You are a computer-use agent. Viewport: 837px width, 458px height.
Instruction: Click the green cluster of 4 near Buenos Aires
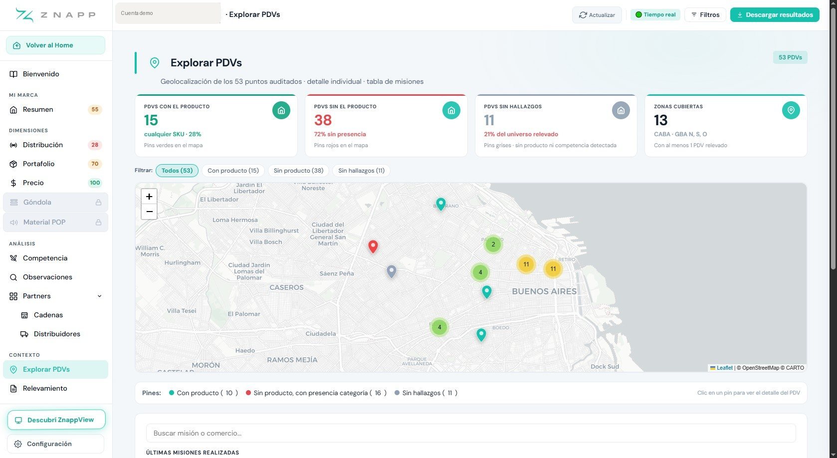pos(480,272)
